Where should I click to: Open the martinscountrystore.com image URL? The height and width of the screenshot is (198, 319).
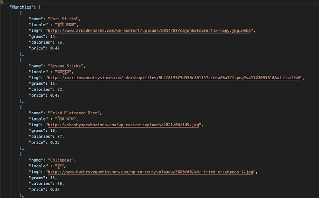175,78
